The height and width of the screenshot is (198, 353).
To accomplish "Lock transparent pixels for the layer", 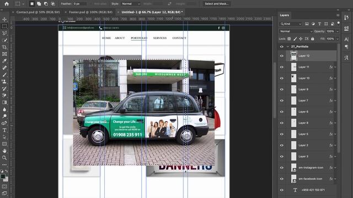I will [x=289, y=39].
